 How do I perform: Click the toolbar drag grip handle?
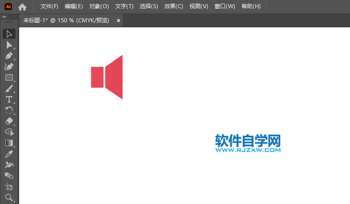tap(9, 22)
